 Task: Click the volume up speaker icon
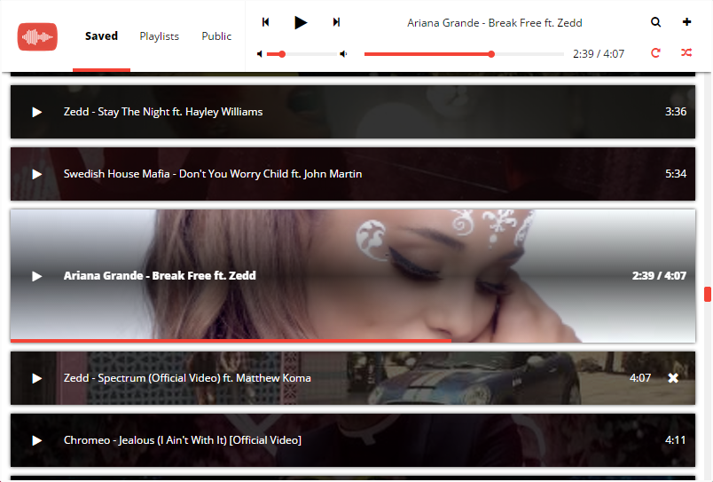click(343, 54)
